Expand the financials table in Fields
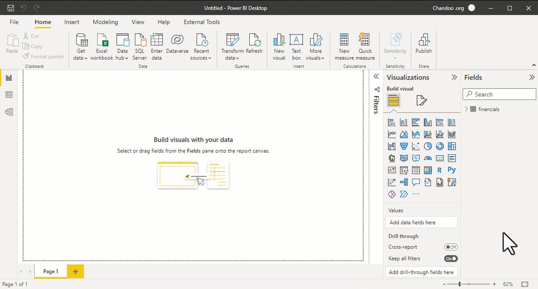Viewport: 538px width, 289px height. [466, 109]
